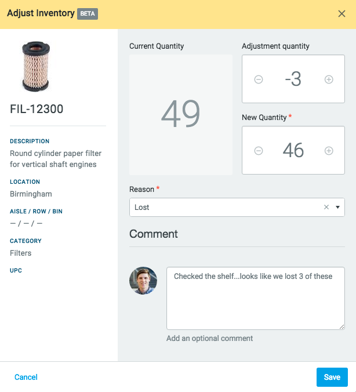Increase the adjustment quantity with plus icon
This screenshot has width=356, height=392.
pos(329,79)
